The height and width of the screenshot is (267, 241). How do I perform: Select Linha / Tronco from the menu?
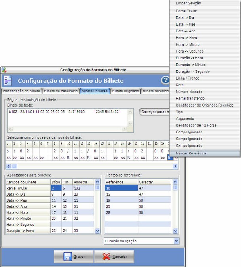[x=188, y=78]
